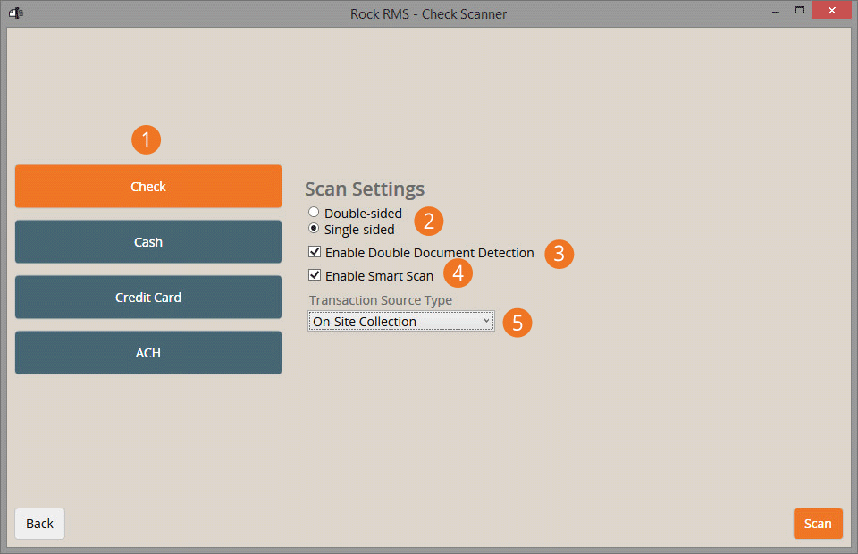The height and width of the screenshot is (554, 858).
Task: Switch to the Cash tender type
Action: tap(148, 242)
